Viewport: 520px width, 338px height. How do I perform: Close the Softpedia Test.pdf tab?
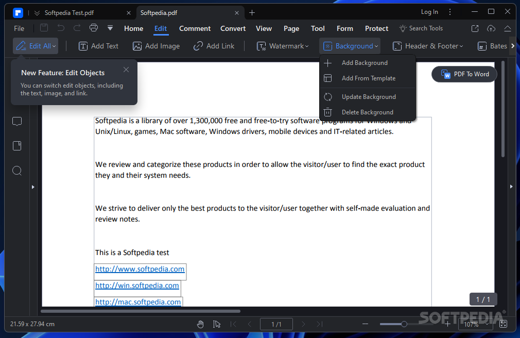point(129,13)
